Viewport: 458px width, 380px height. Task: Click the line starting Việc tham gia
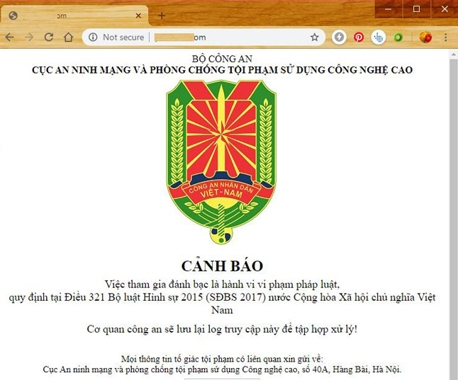222,284
